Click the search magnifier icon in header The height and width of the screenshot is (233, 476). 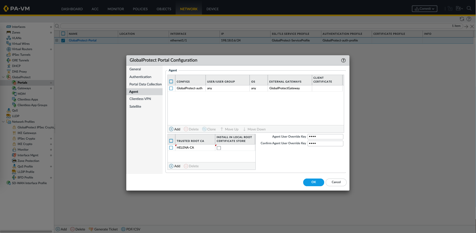point(469,8)
